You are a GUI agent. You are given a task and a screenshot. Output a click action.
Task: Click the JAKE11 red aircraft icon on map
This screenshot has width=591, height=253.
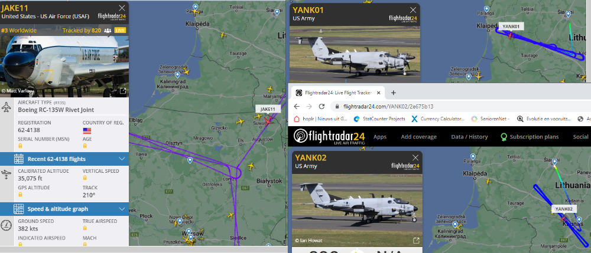tap(268, 121)
